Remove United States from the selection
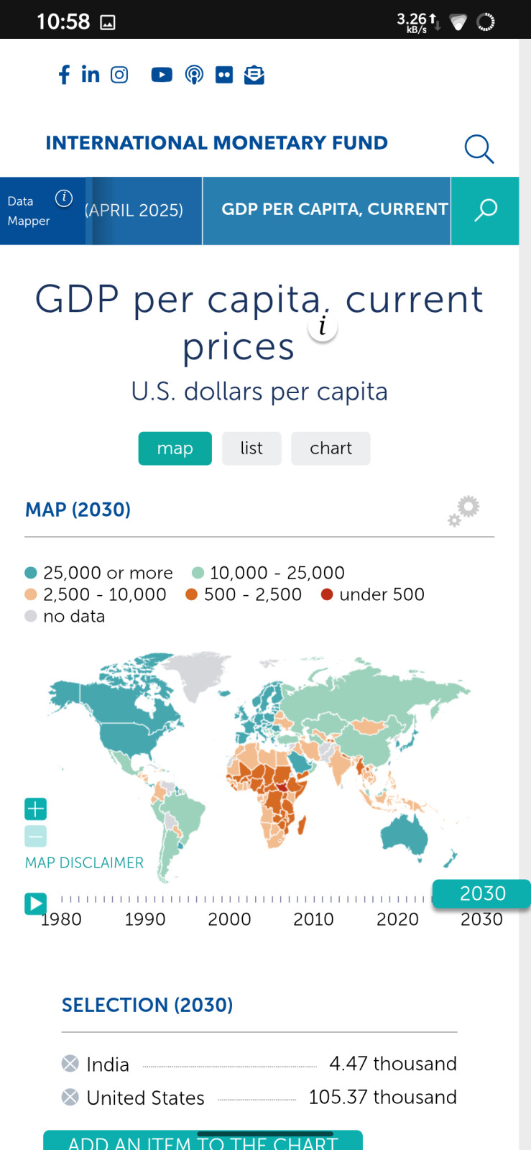The width and height of the screenshot is (531, 1150). pos(70,1097)
